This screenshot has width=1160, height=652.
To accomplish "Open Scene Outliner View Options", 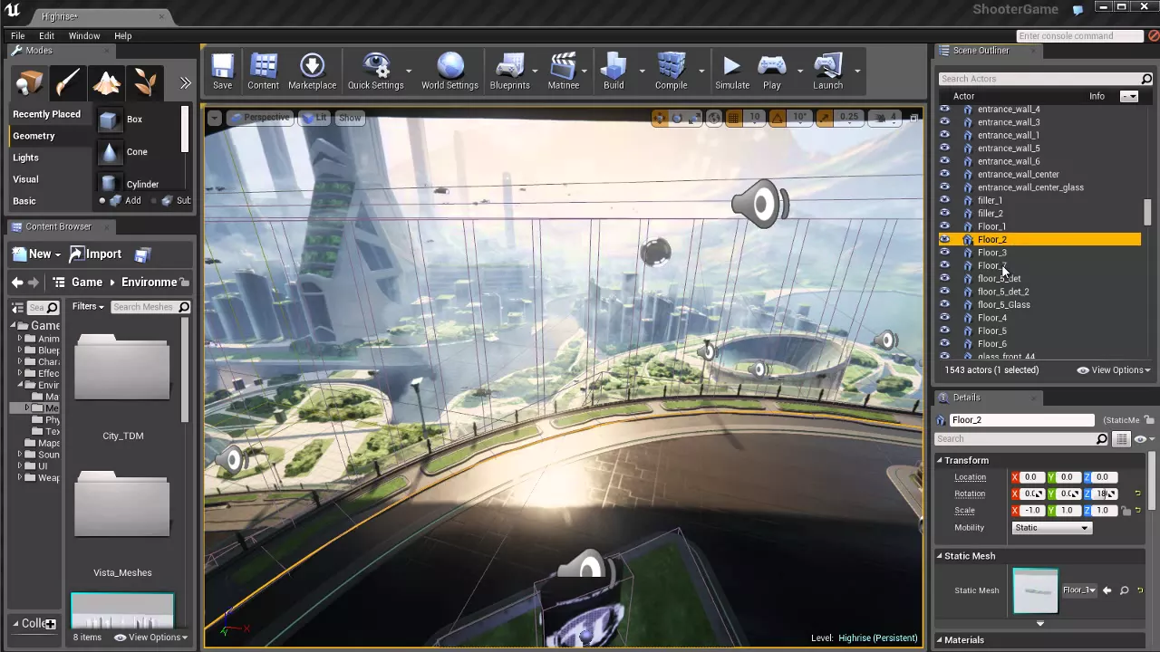I will click(x=1113, y=369).
